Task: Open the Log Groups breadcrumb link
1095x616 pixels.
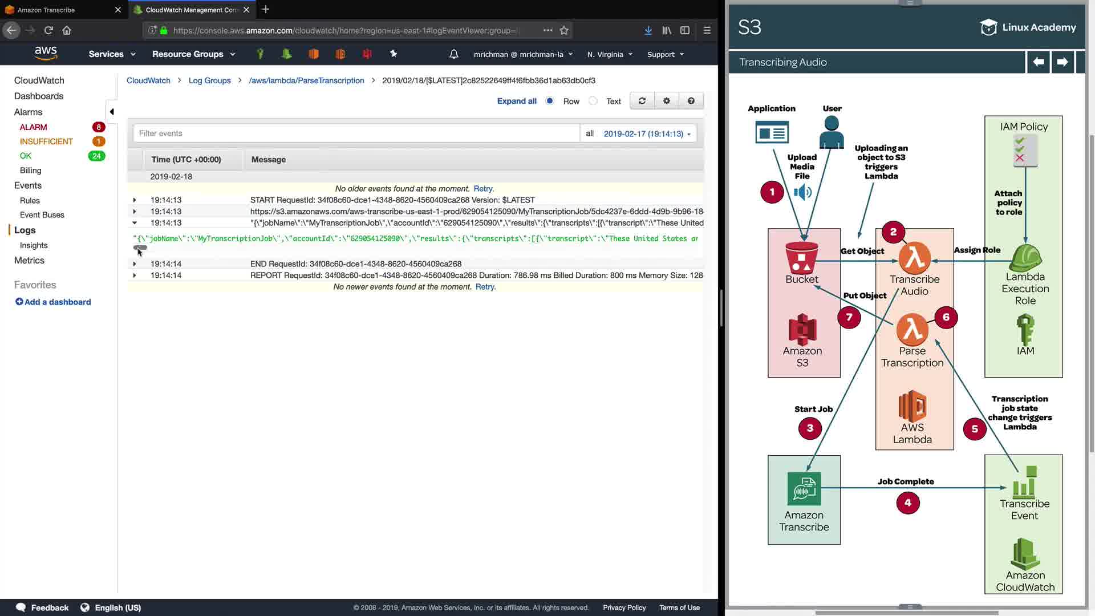Action: tap(209, 80)
